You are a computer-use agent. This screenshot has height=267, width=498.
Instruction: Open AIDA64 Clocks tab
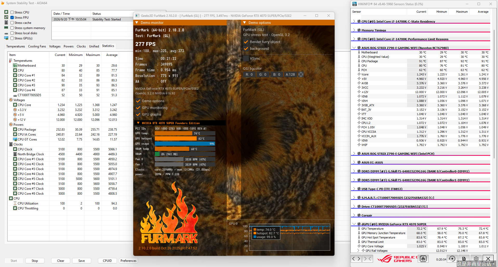click(81, 46)
